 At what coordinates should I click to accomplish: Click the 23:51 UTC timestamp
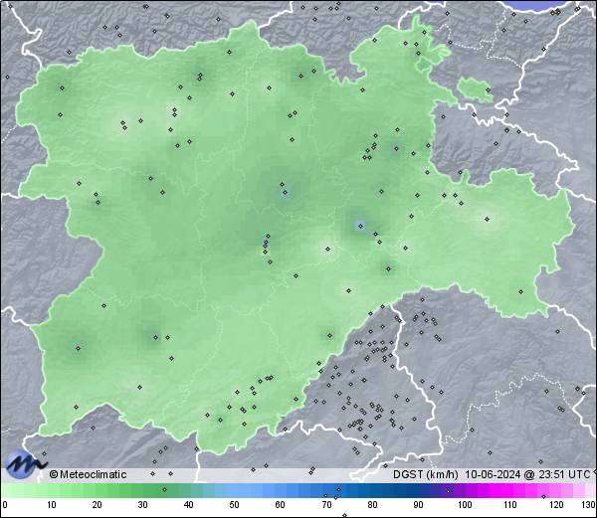click(563, 474)
